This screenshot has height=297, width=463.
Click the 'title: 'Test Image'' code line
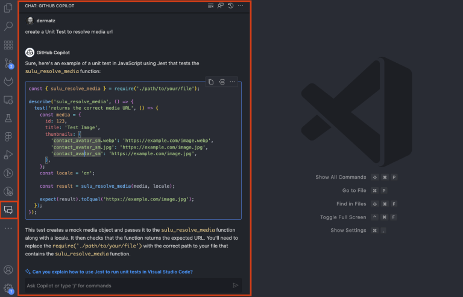tap(72, 127)
